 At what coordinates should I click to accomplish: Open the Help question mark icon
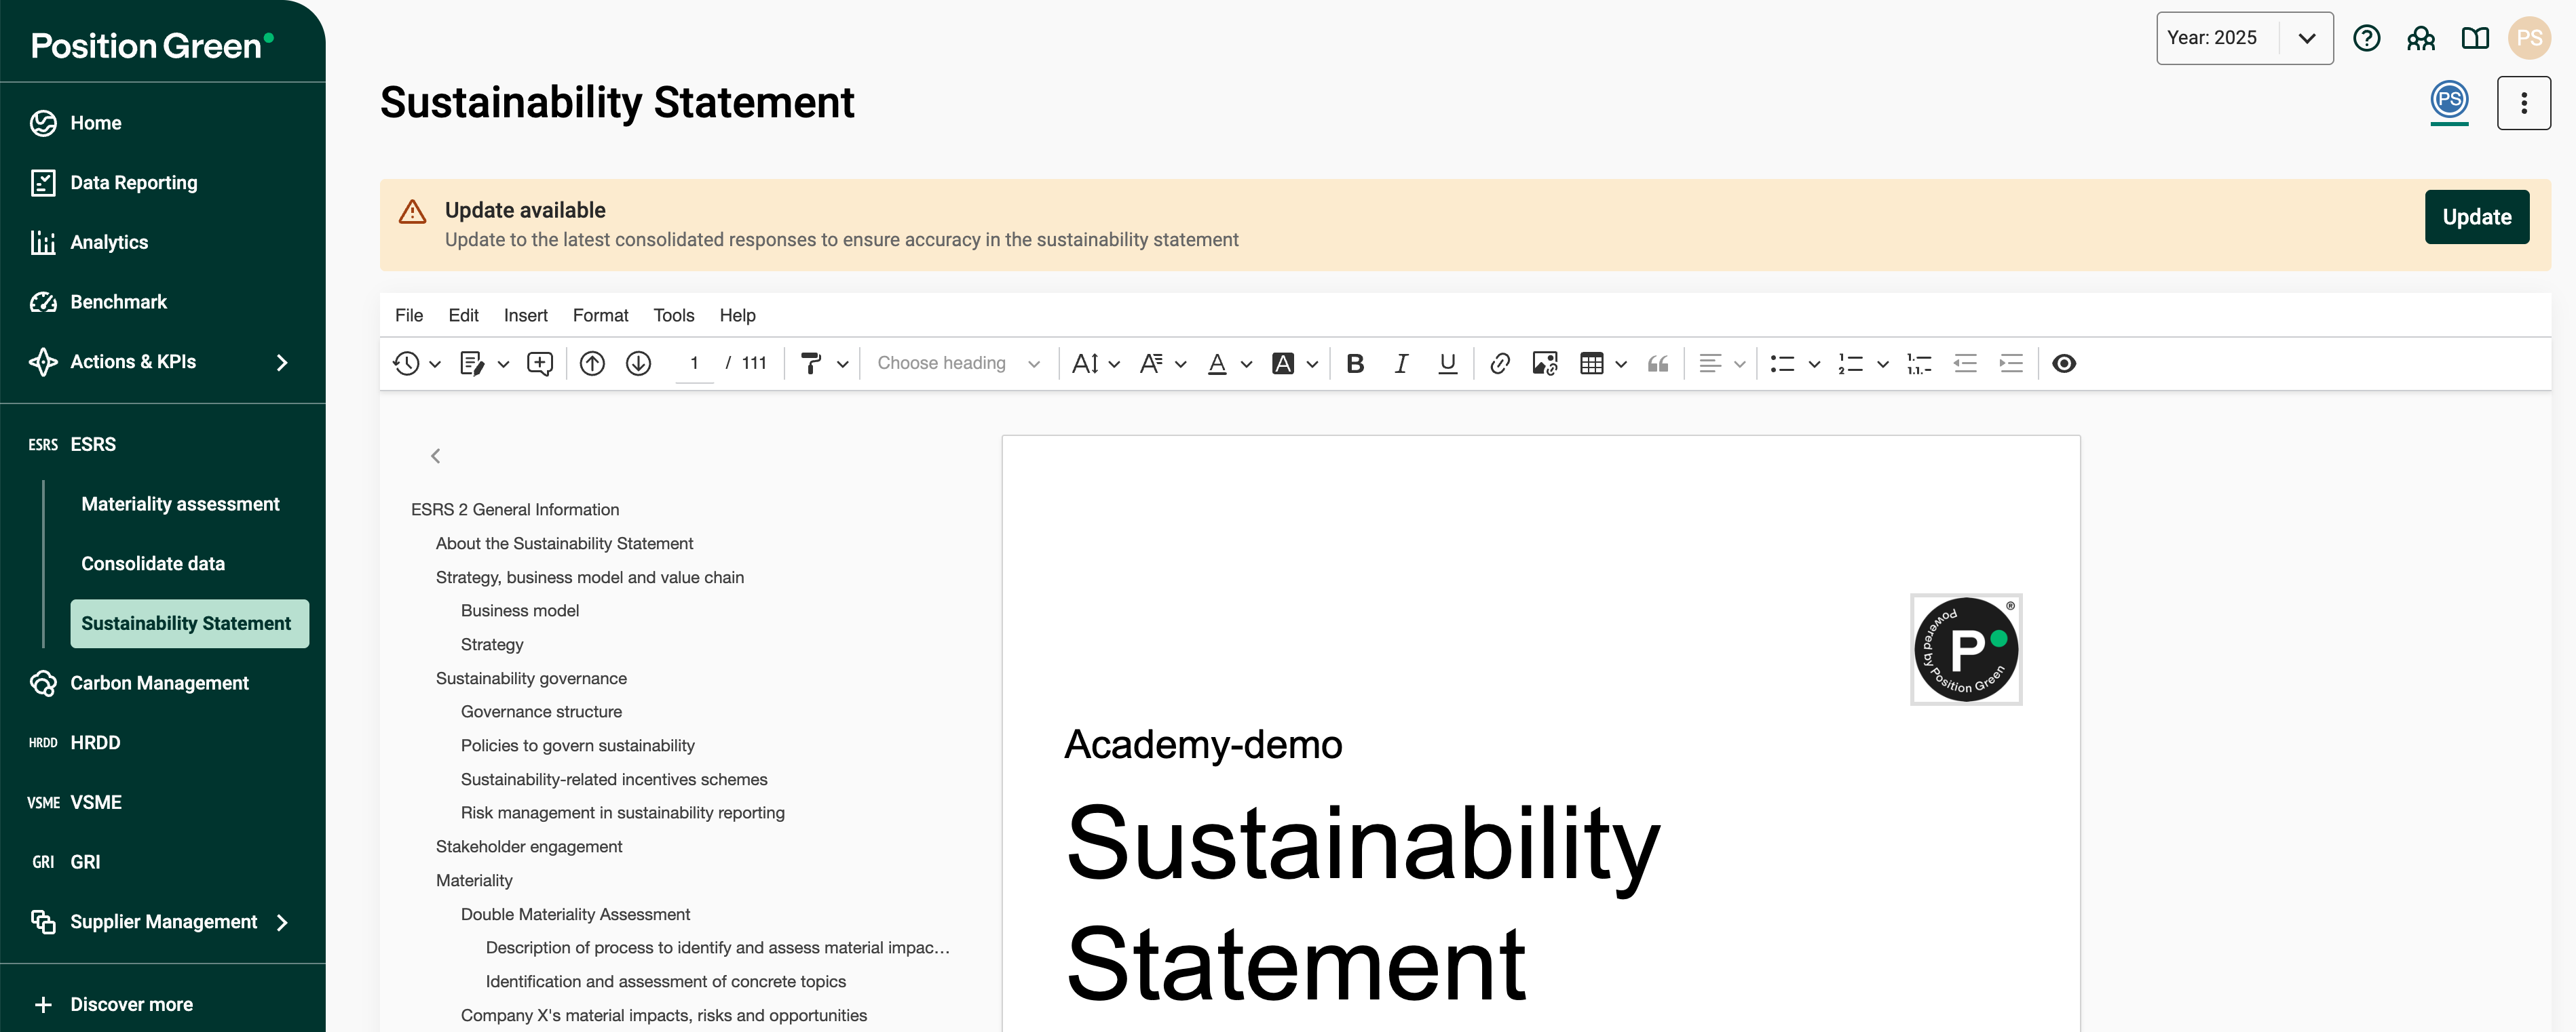(x=2366, y=38)
